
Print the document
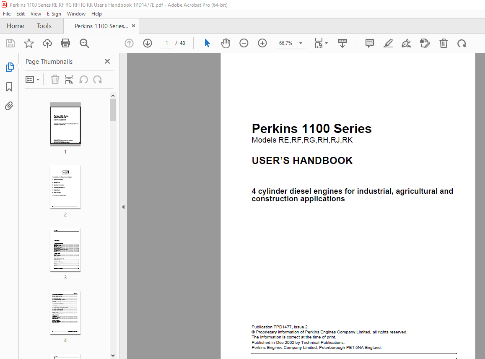point(65,43)
